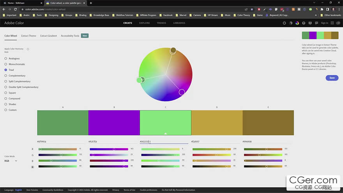Select the Square harmony rule
This screenshot has height=193, width=343.
click(10, 93)
